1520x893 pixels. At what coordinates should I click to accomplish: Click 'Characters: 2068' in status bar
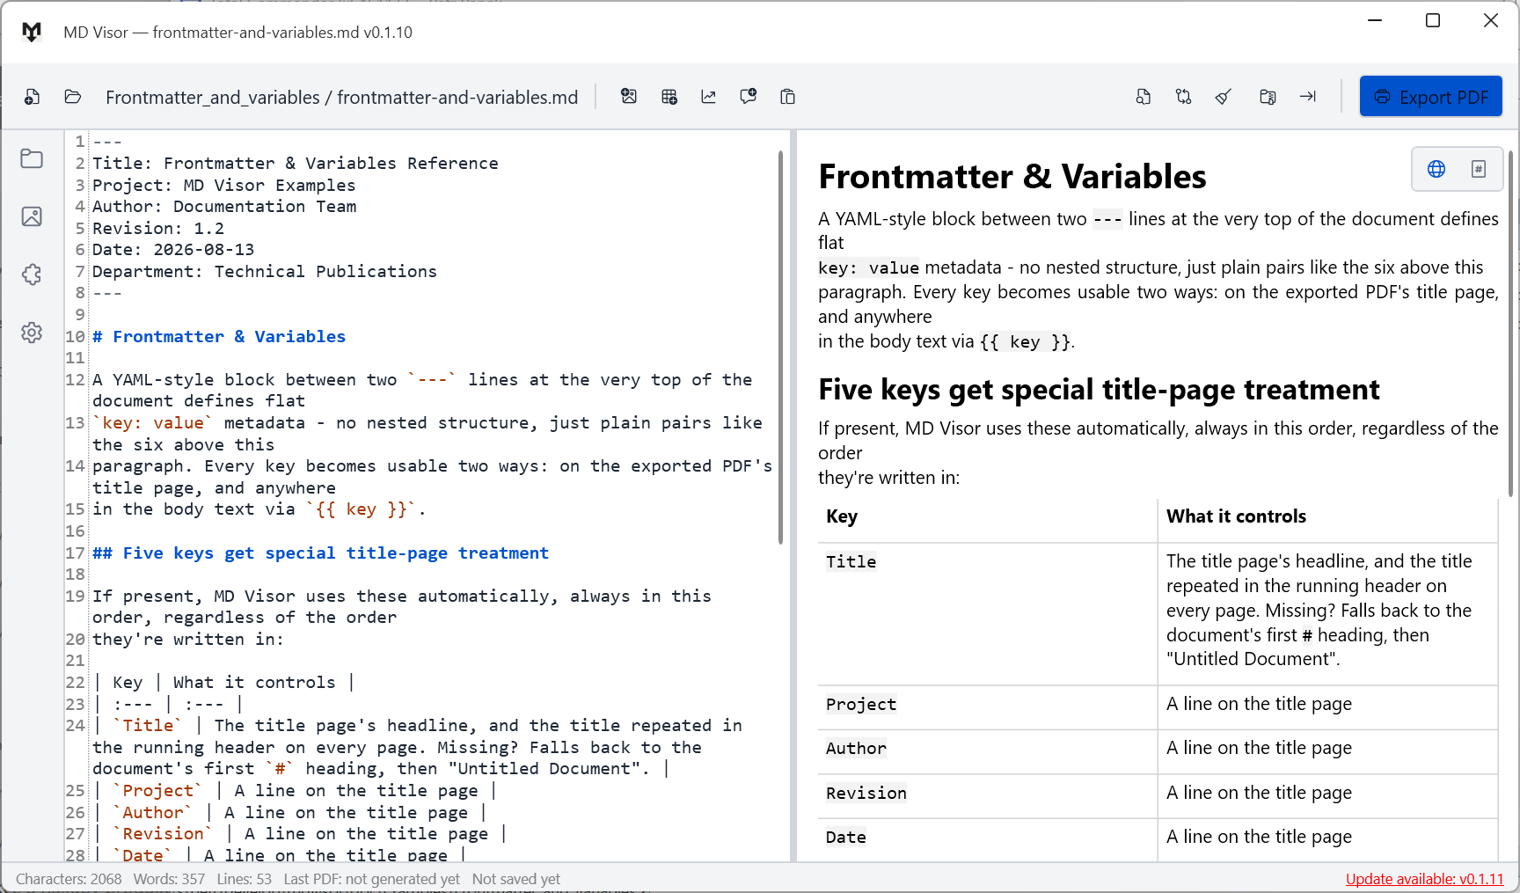click(x=69, y=879)
